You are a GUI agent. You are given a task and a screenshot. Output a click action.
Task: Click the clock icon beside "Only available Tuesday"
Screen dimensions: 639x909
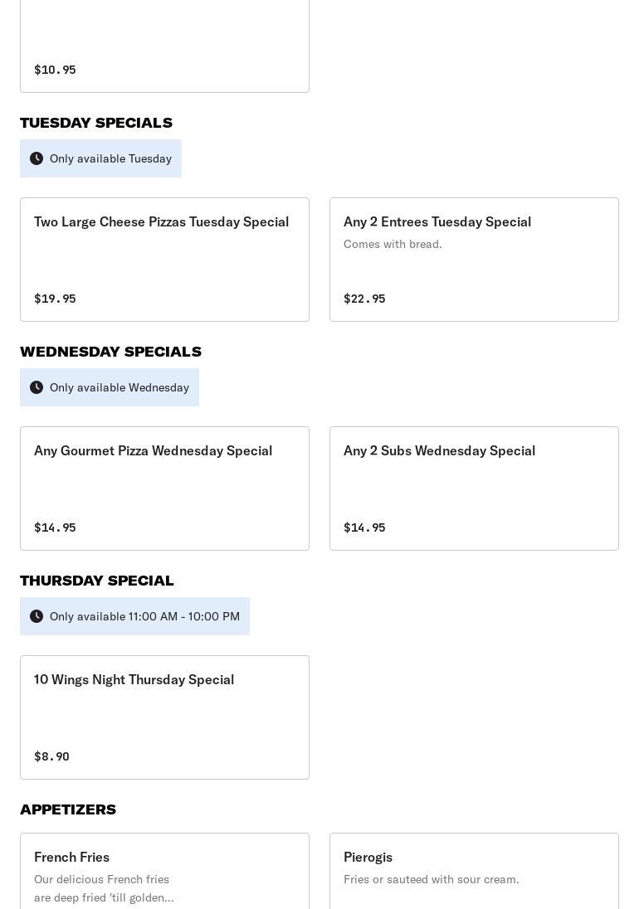[x=37, y=158]
